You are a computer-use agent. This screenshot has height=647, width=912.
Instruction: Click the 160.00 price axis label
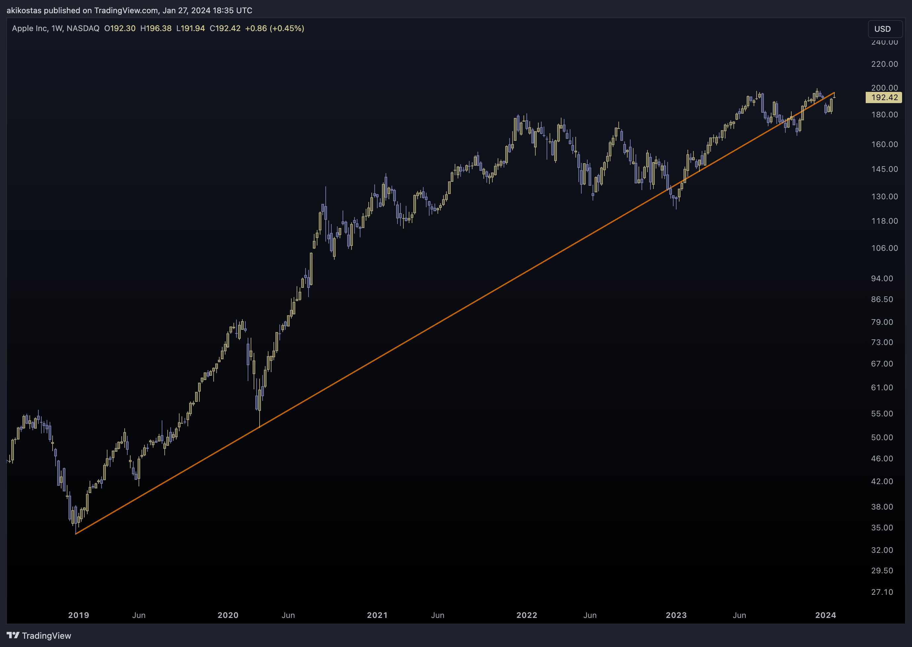885,144
